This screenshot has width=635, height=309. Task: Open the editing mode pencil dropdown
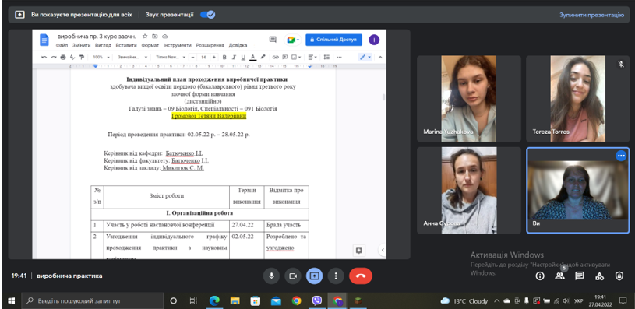(365, 57)
